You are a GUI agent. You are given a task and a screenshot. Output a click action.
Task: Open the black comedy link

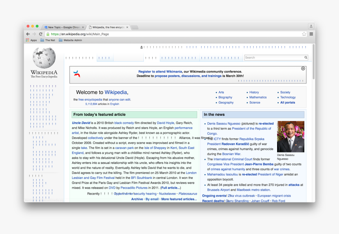coord(124,123)
